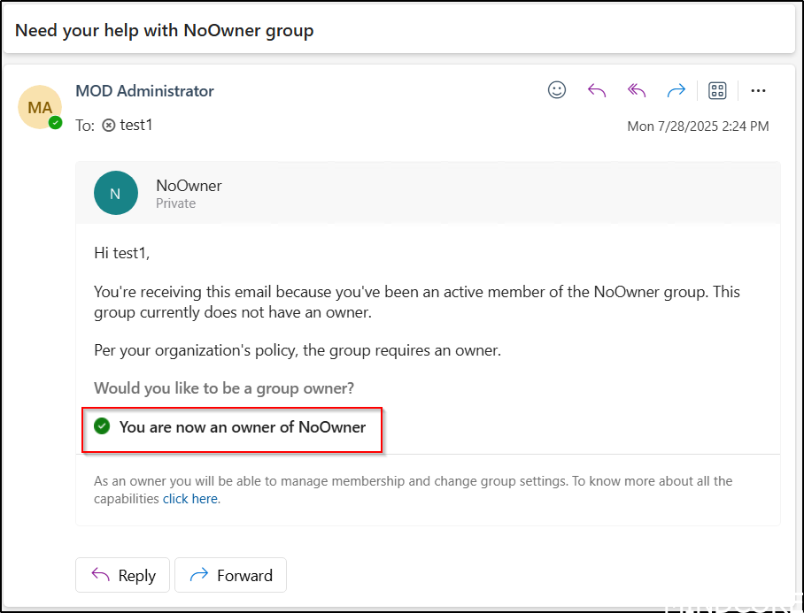Open the more actions ellipsis menu
Viewport: 804px width, 613px height.
[x=758, y=90]
